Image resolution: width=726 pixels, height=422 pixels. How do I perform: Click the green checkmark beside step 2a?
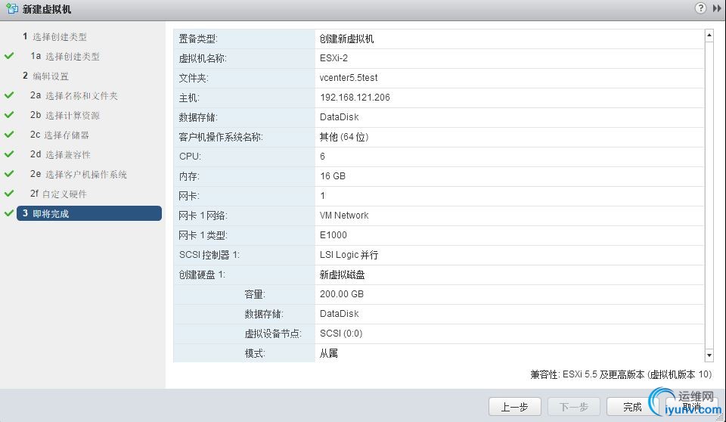(9, 95)
